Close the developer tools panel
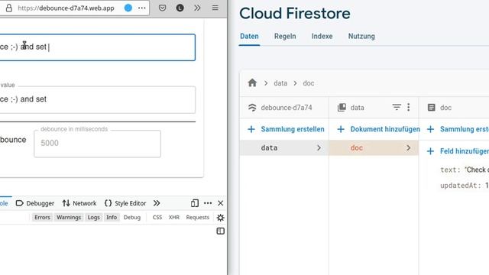489x275 pixels. (x=221, y=203)
